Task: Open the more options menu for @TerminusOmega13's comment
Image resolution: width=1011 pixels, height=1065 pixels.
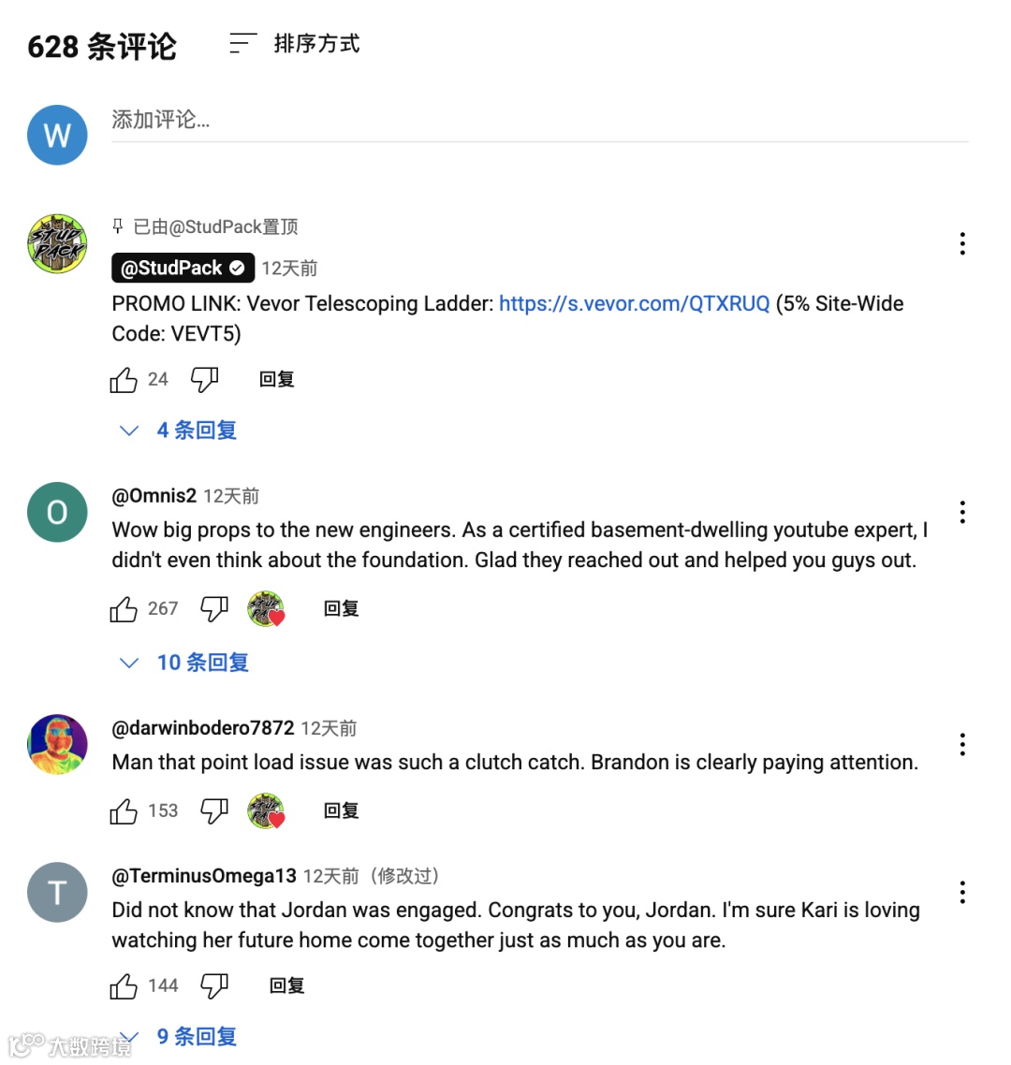Action: (962, 893)
